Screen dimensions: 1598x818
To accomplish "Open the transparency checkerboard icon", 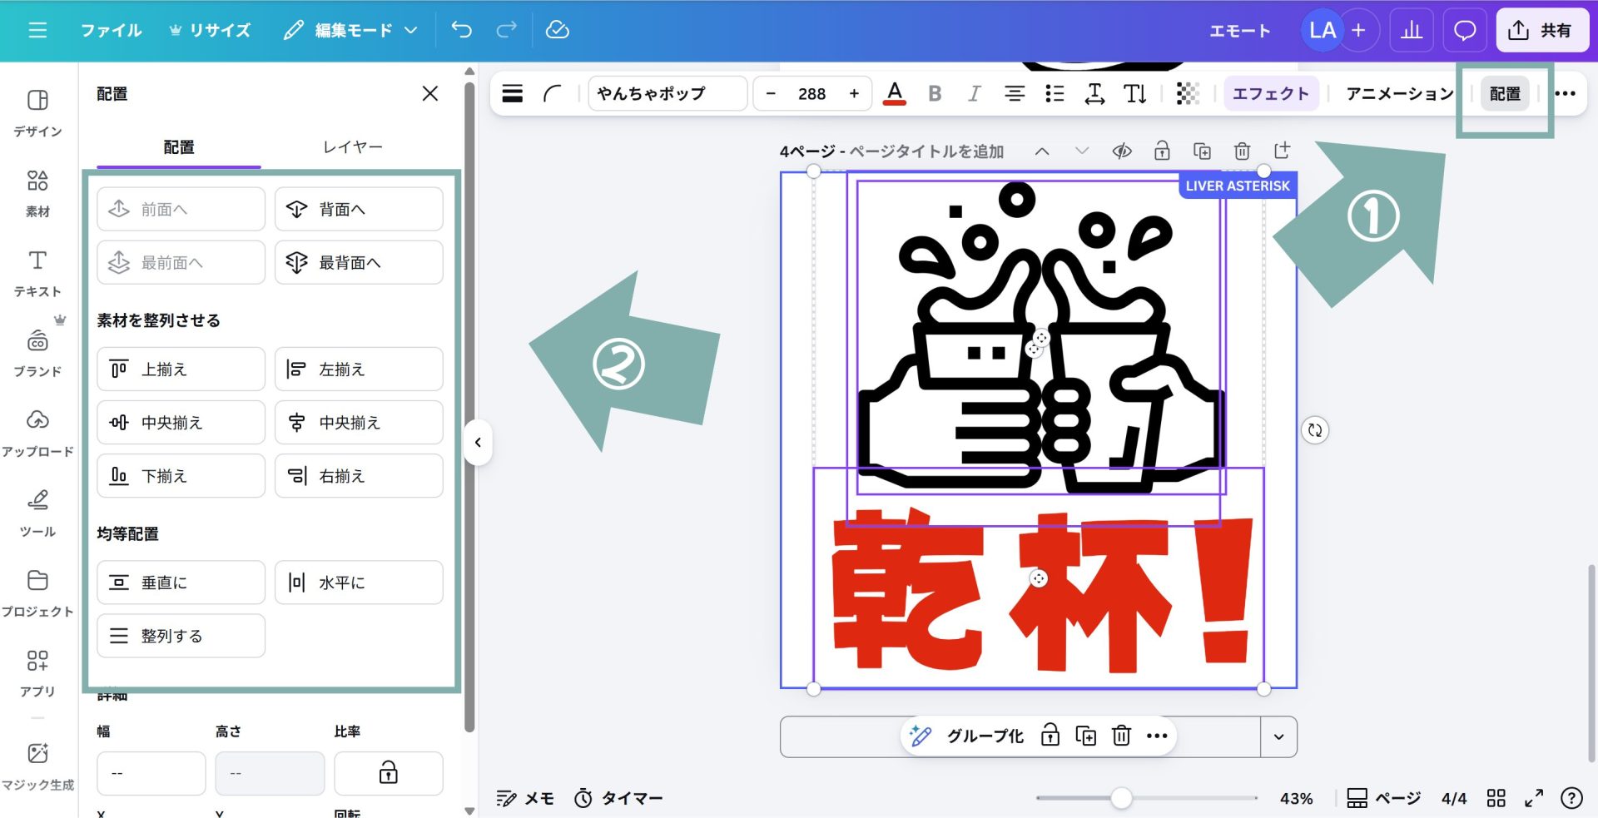I will (1187, 93).
